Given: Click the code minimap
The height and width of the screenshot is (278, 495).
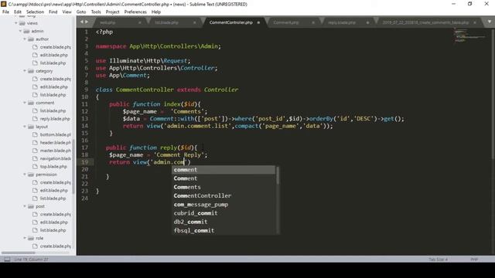Looking at the screenshot, I should coord(469,35).
